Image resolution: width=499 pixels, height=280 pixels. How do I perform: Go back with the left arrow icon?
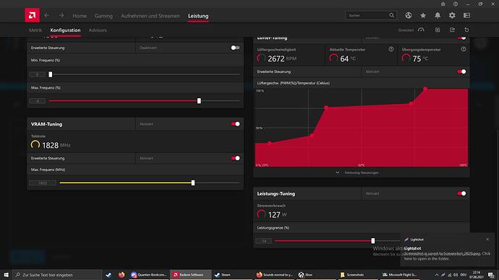click(x=46, y=15)
